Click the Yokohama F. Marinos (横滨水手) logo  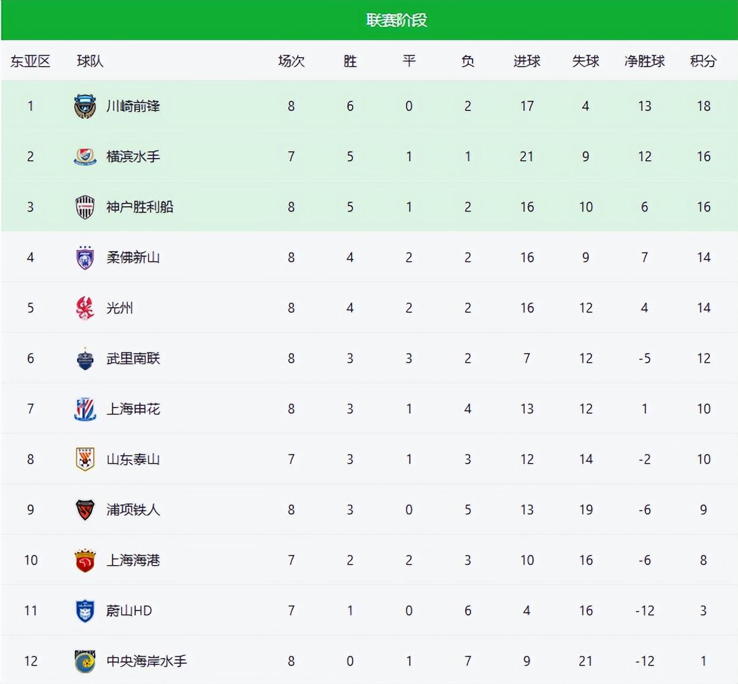coord(85,157)
